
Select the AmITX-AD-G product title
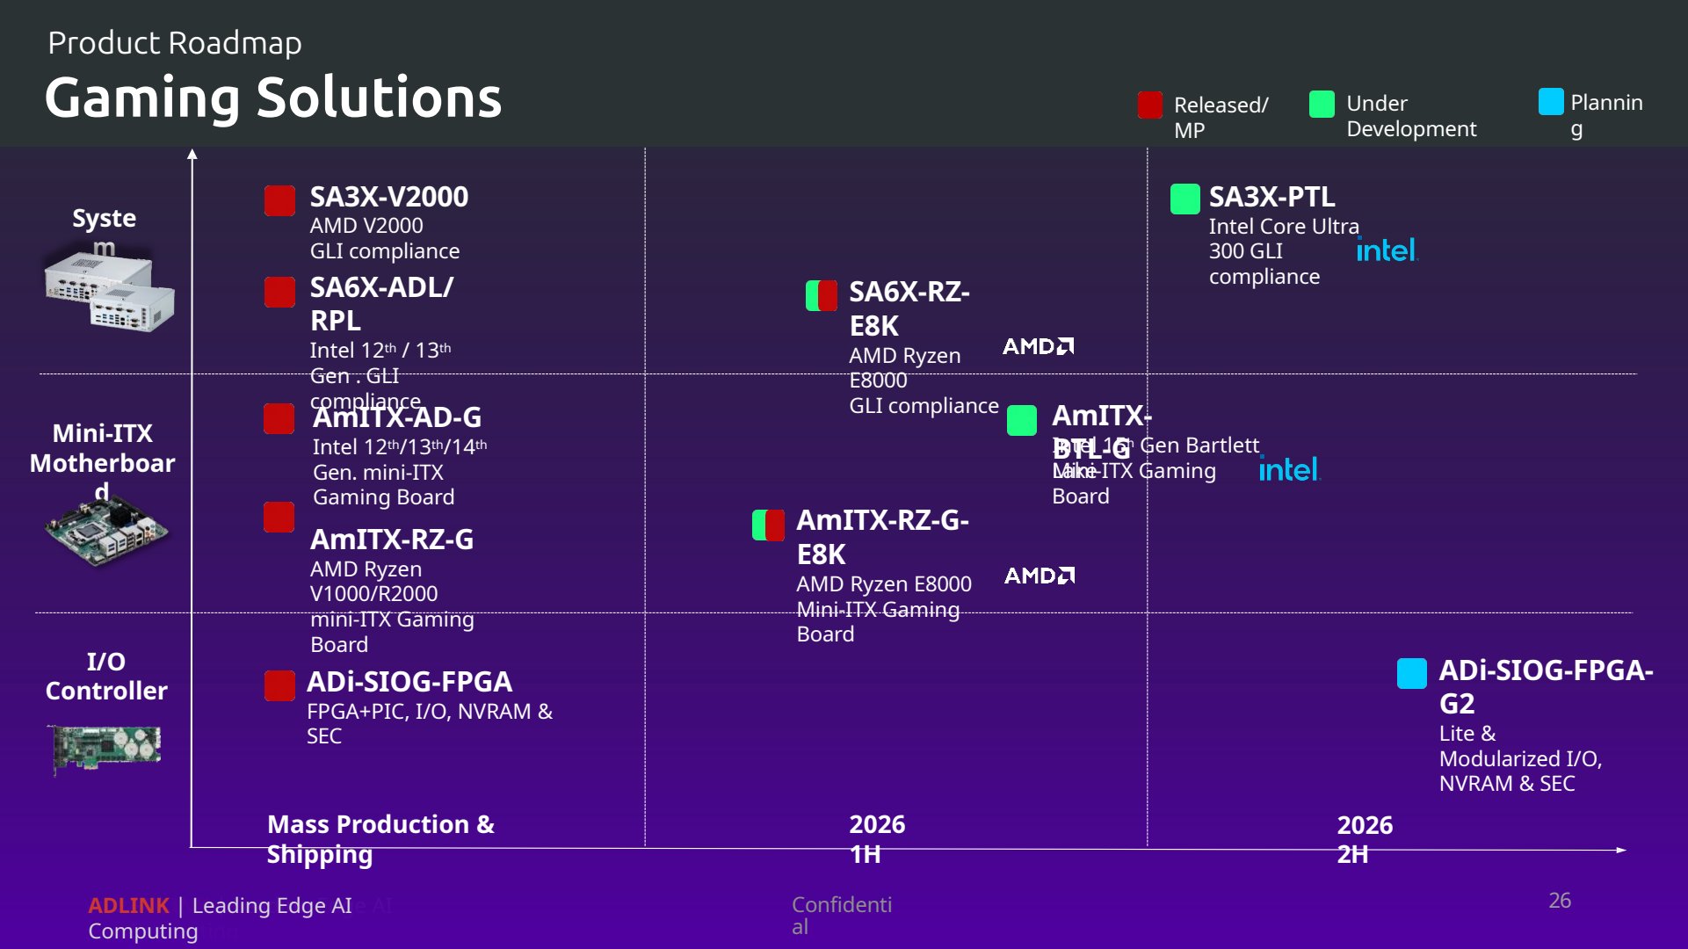(x=397, y=417)
